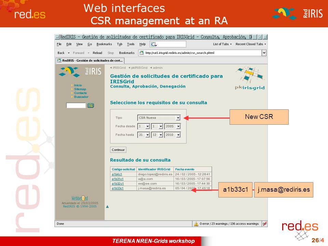The image size is (328, 246).
Task: Open the View menu
Action: (79, 44)
